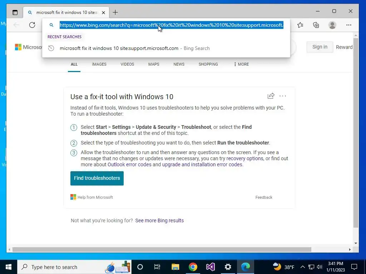
Task: Click the vertical scrollbar thumb
Action: coord(356,133)
